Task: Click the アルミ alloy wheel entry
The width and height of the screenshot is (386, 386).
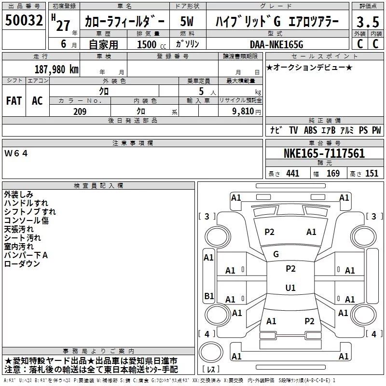Action: tap(347, 130)
